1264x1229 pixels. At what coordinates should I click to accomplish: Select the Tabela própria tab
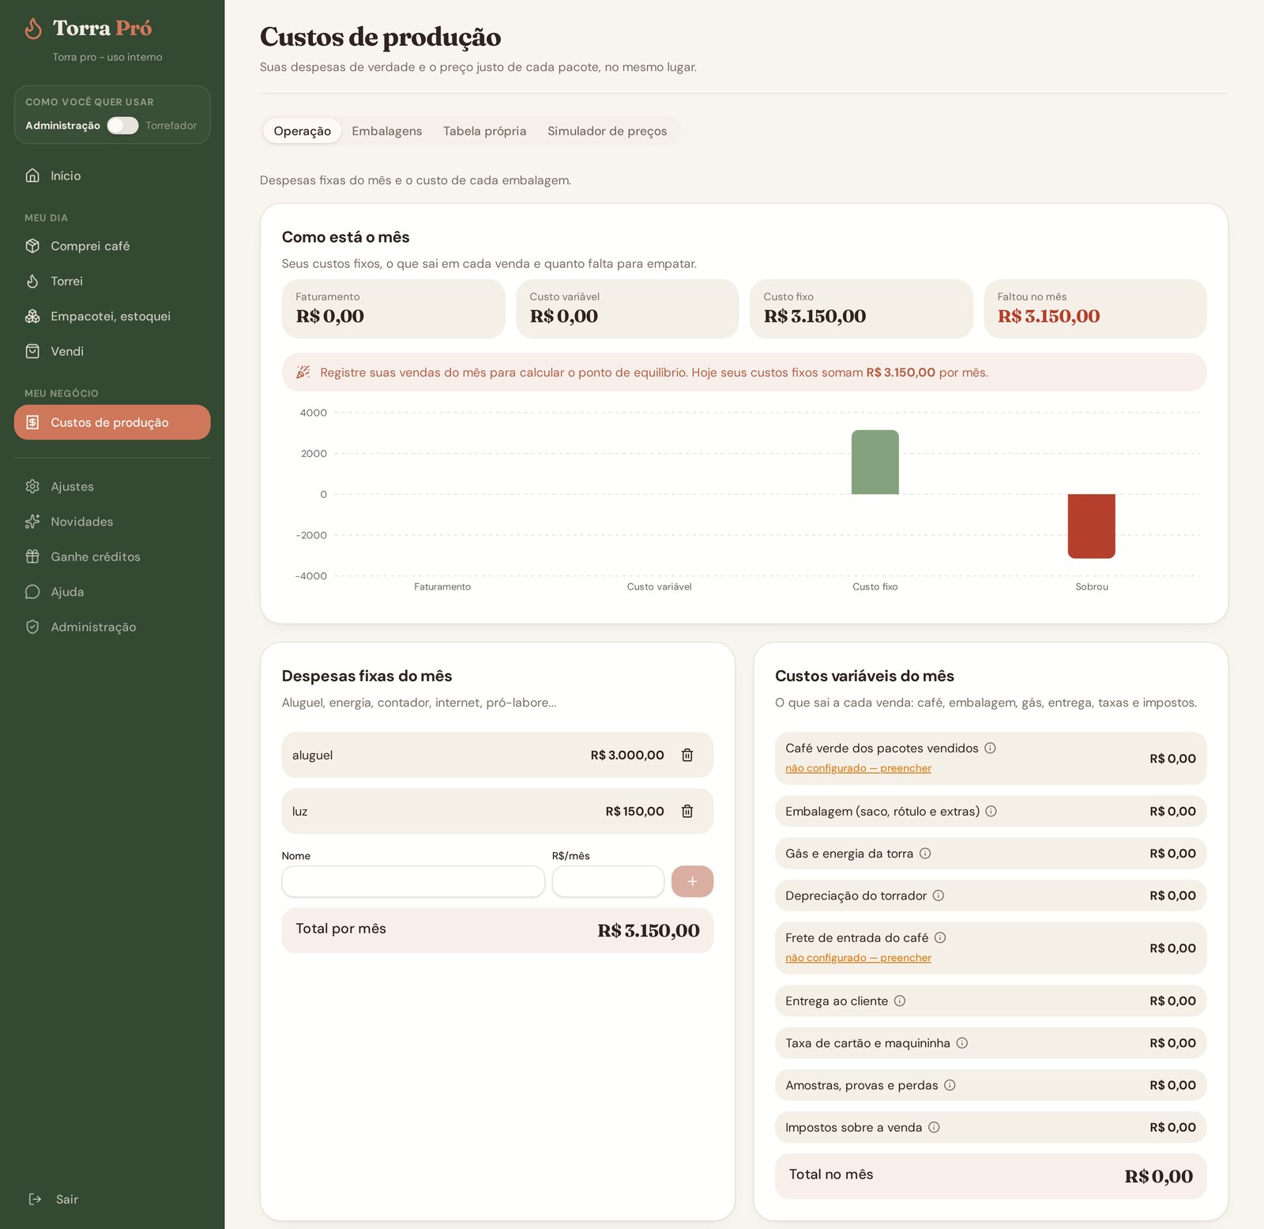click(484, 131)
